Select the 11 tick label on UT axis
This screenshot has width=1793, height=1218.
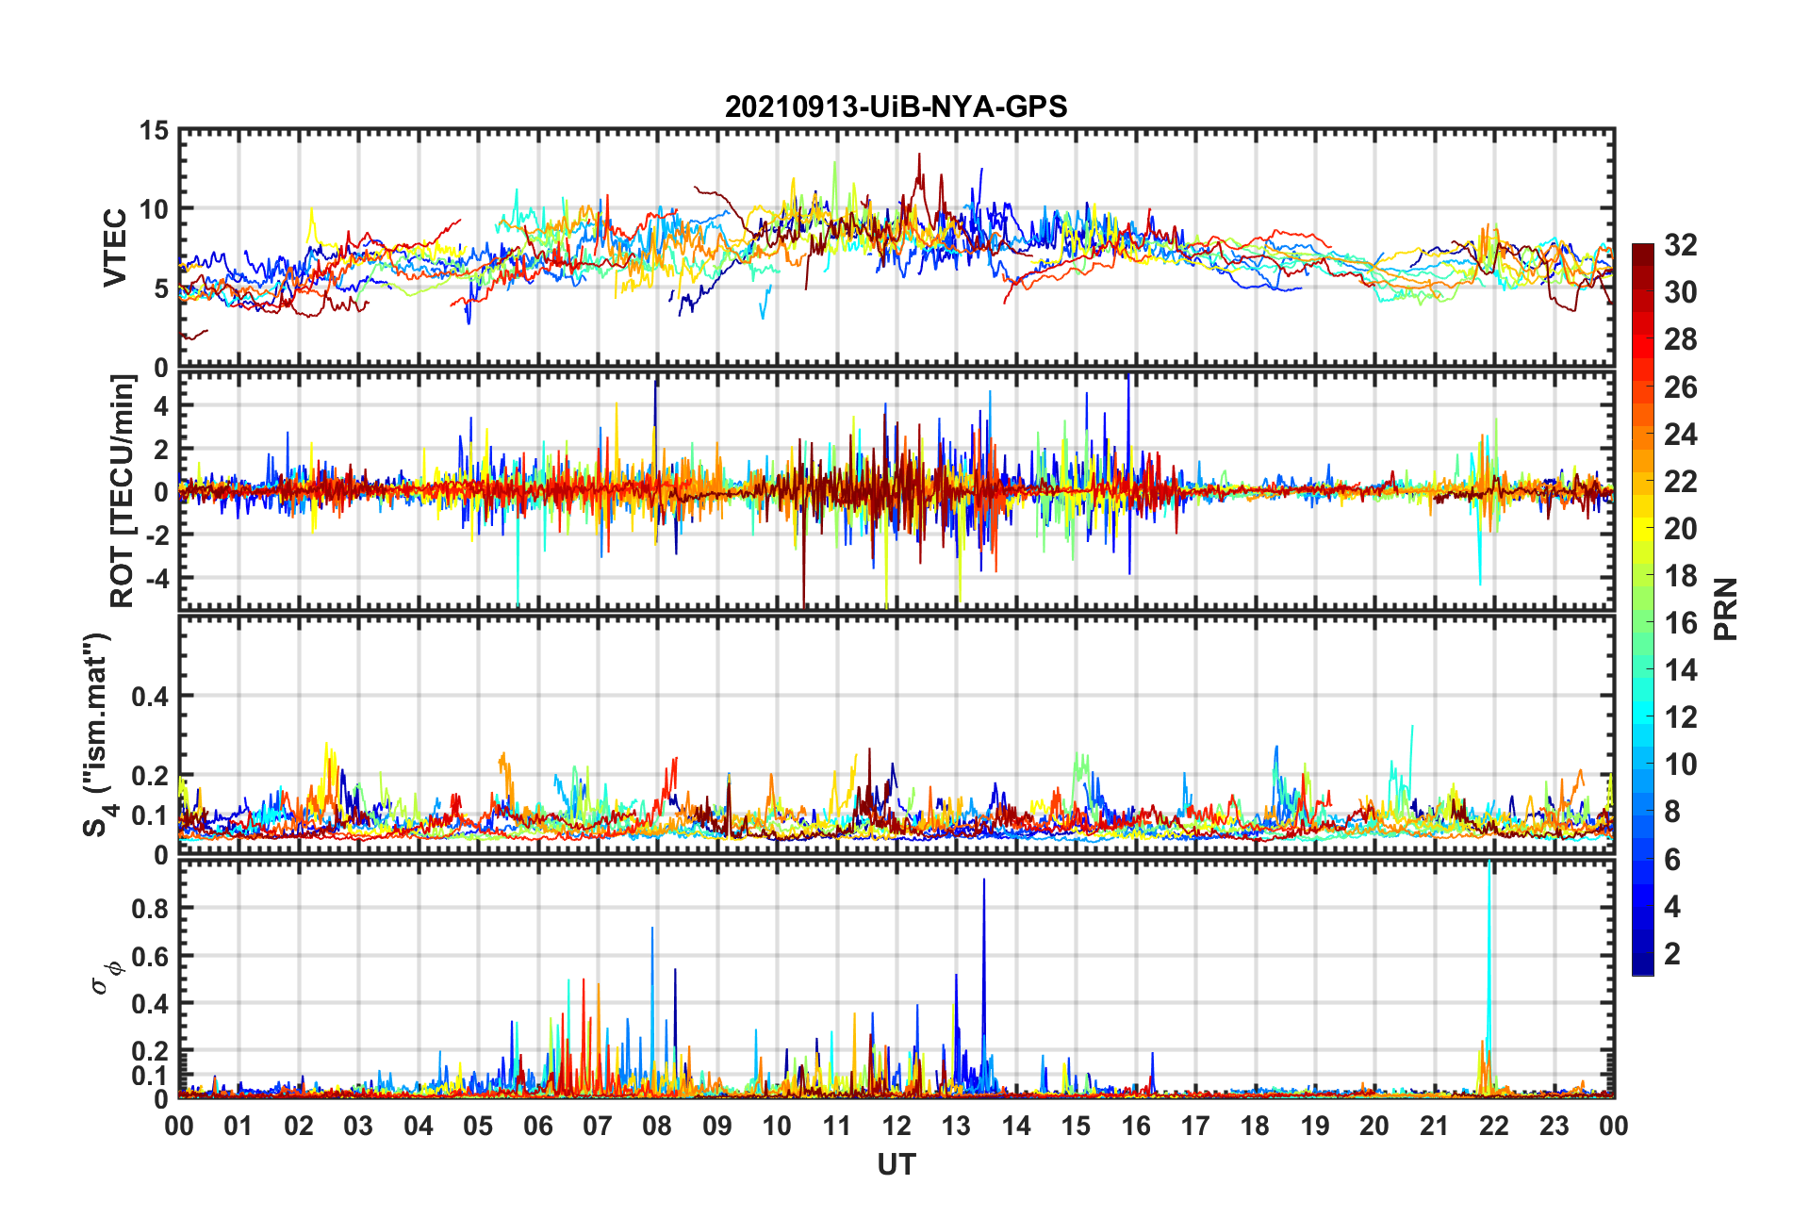tap(837, 1126)
